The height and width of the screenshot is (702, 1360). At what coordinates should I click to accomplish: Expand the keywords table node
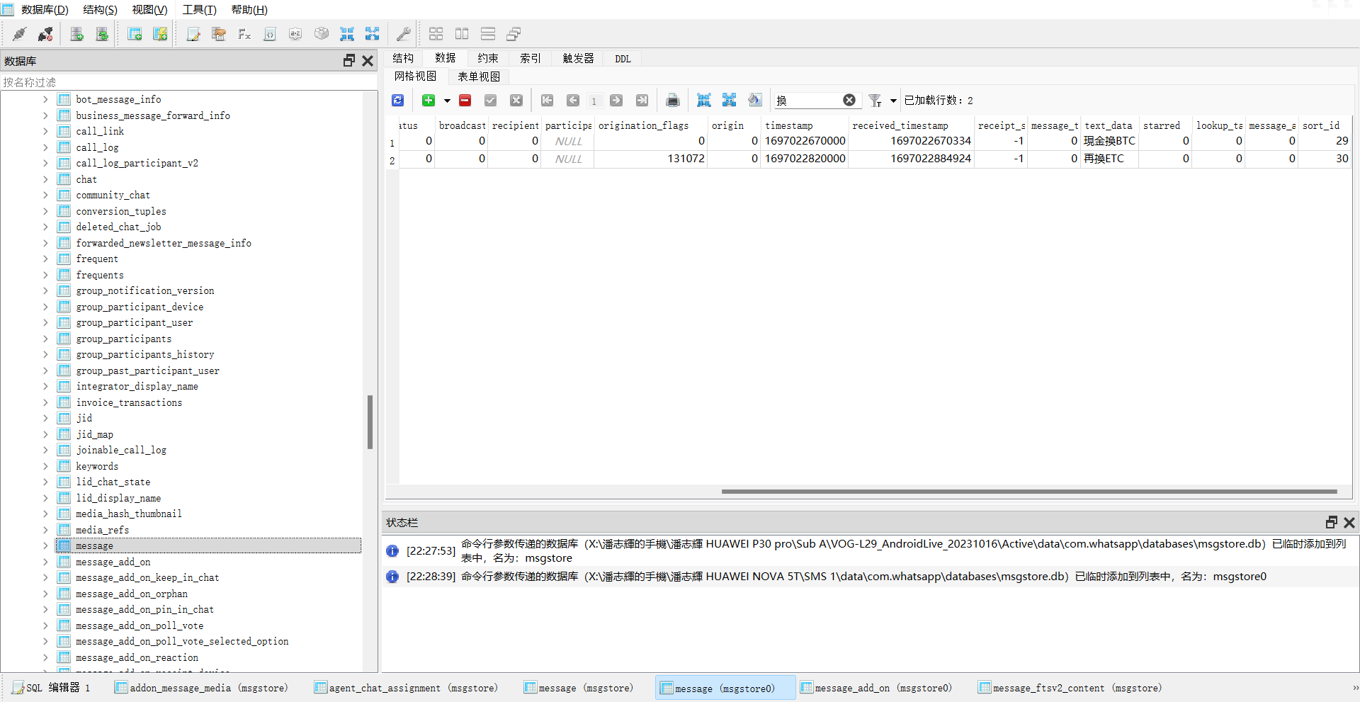(45, 466)
